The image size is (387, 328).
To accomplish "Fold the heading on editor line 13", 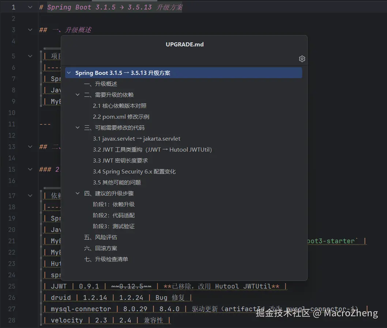I will pyautogui.click(x=30, y=146).
